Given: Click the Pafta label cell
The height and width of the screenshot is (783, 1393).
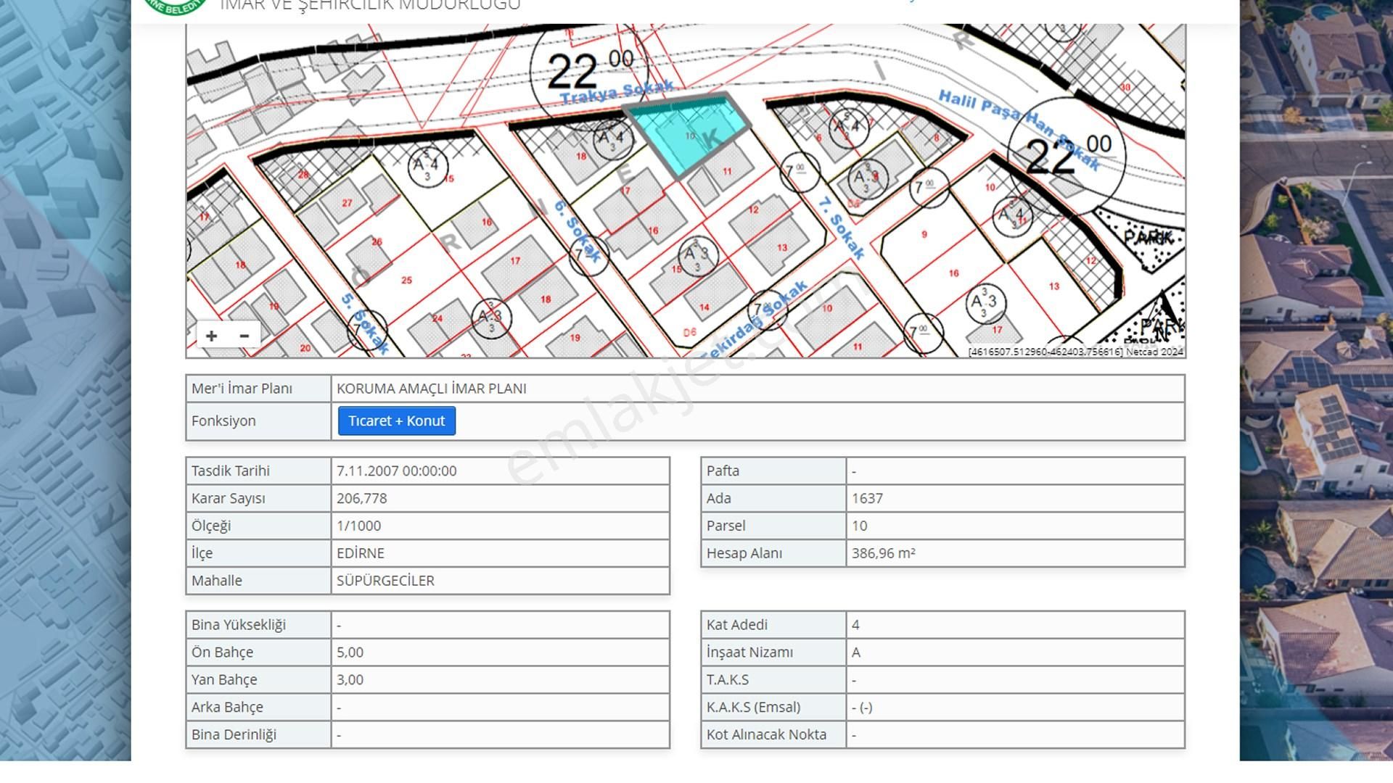Looking at the screenshot, I should 773,471.
